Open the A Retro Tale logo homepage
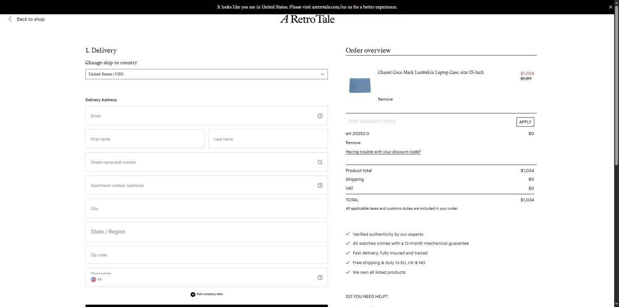The height and width of the screenshot is (307, 619). 307,19
